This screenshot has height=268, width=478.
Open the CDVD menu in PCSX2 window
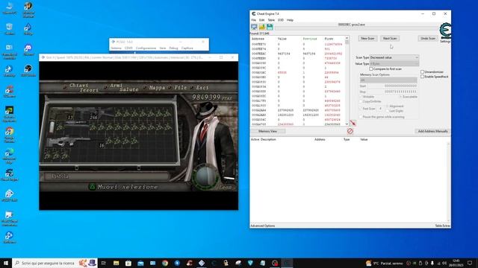[128, 48]
